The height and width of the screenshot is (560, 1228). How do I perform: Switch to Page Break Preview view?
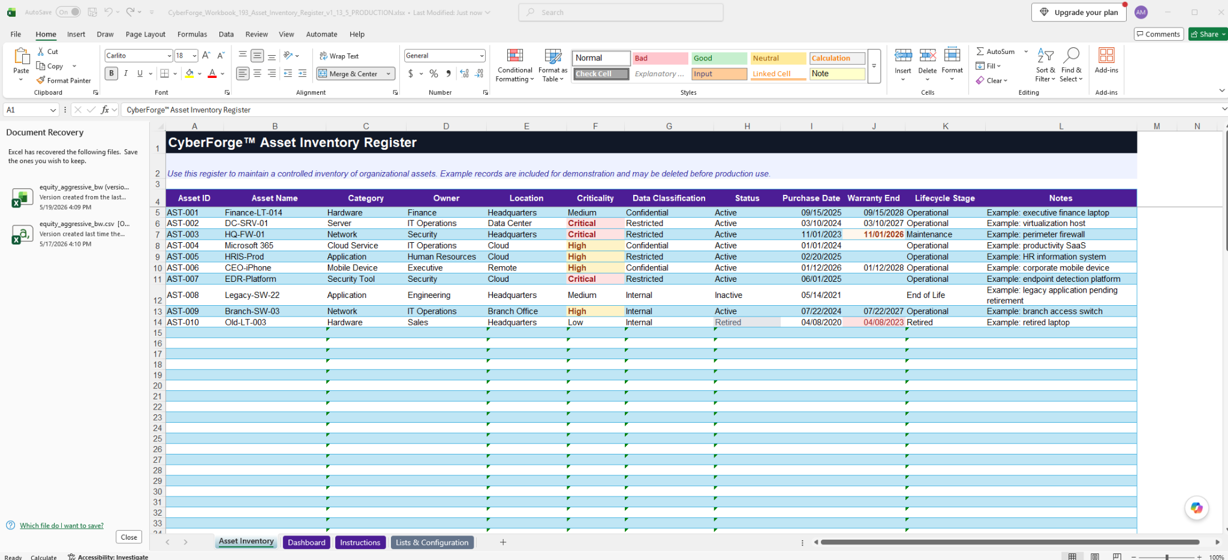pyautogui.click(x=1117, y=556)
